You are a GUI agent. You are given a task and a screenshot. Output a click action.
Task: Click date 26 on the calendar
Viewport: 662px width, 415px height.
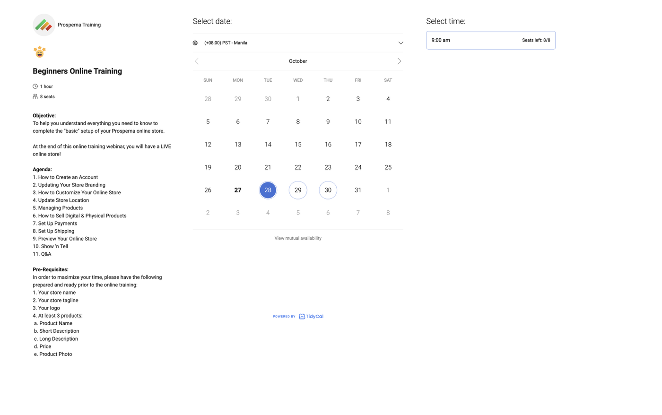click(x=208, y=190)
